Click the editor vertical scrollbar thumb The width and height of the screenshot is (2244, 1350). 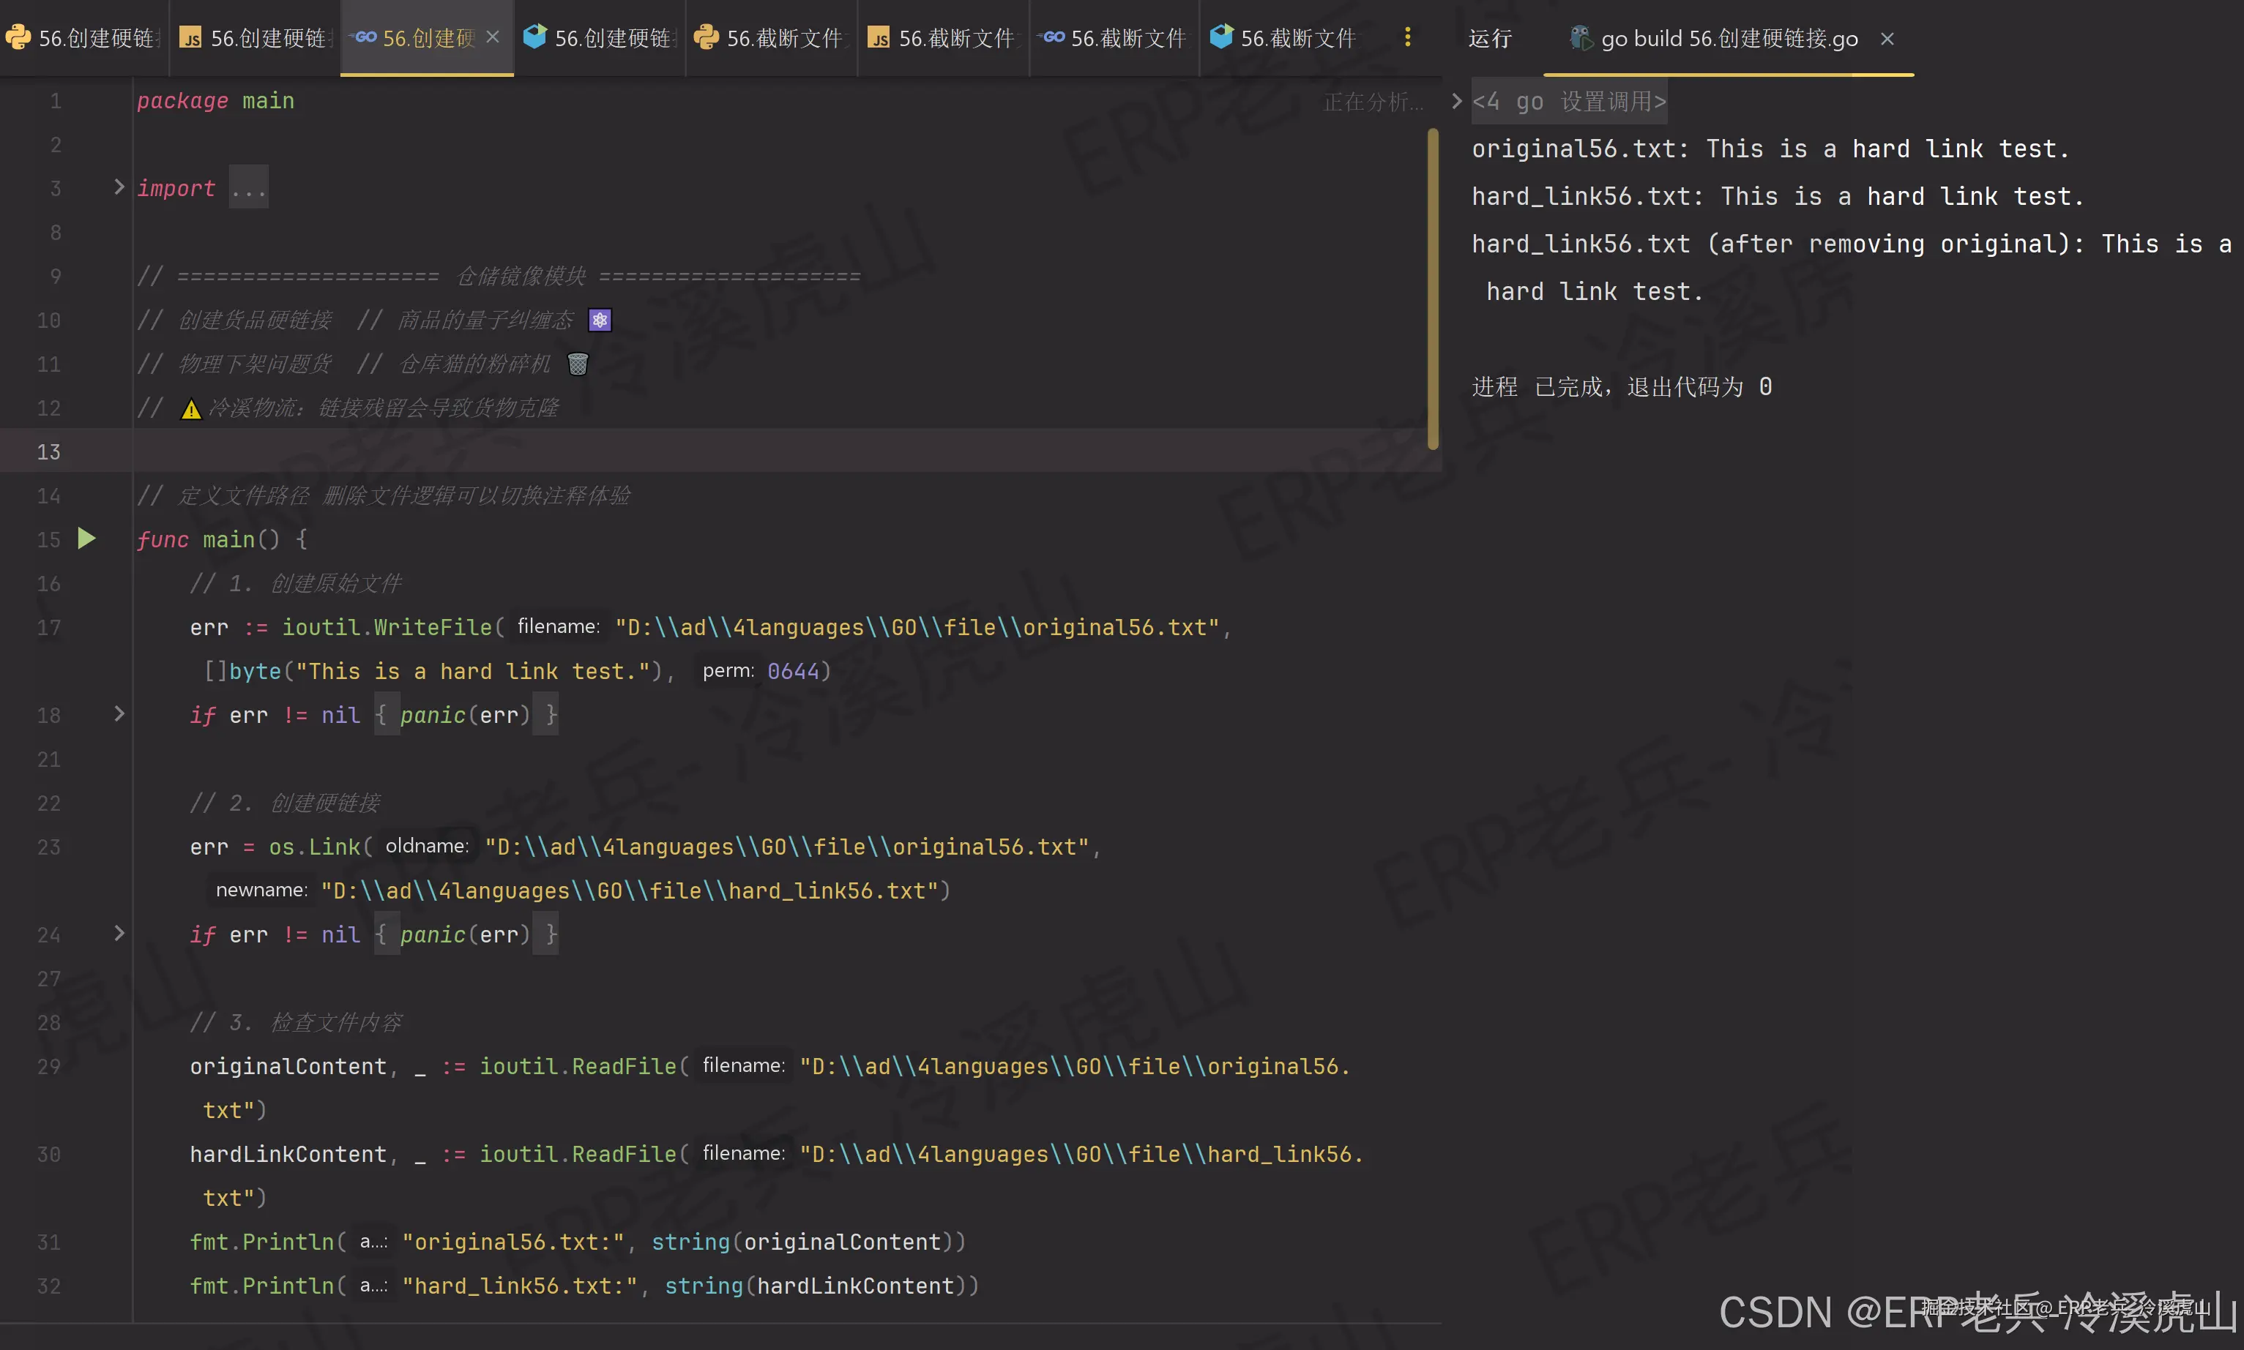coord(1432,289)
